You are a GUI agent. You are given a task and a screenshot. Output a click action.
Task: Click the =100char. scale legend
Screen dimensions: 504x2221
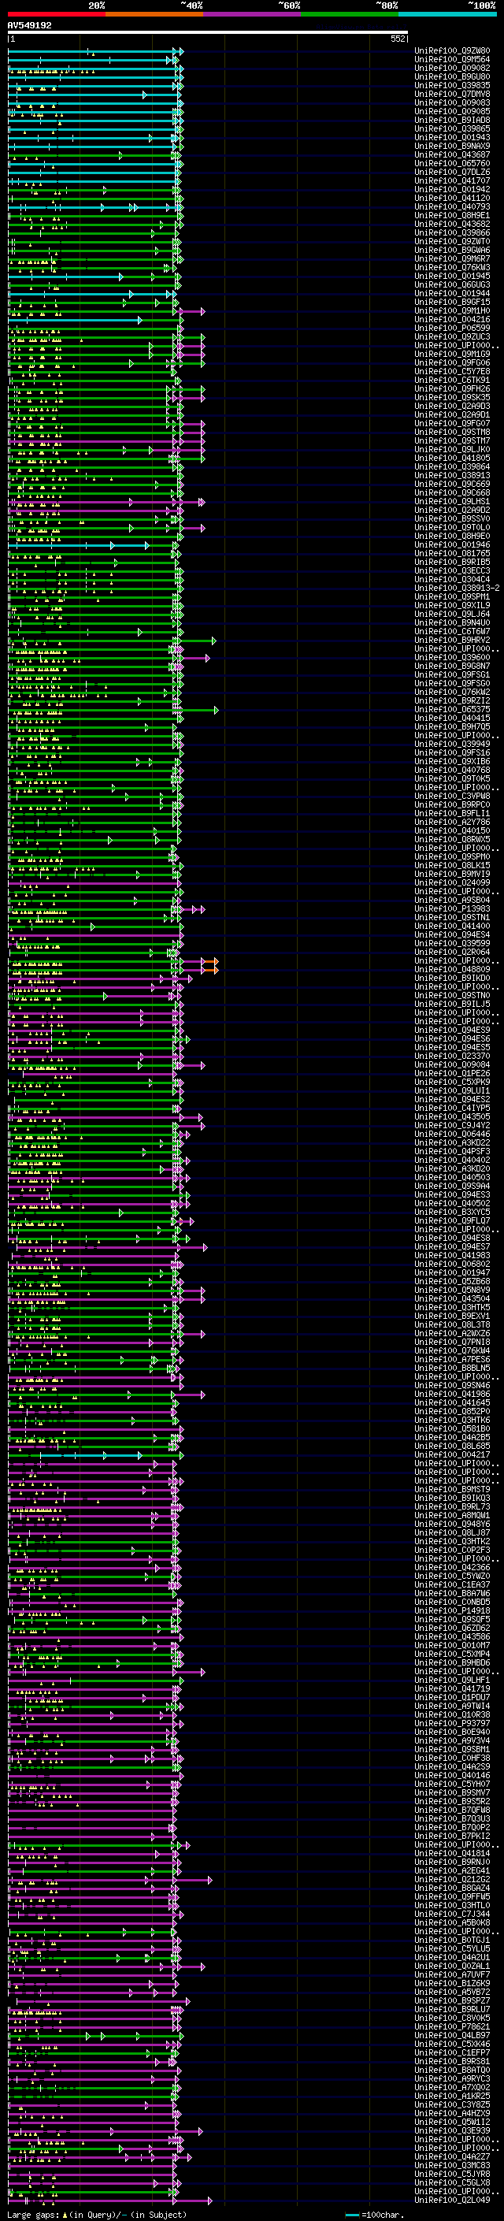(x=374, y=2214)
